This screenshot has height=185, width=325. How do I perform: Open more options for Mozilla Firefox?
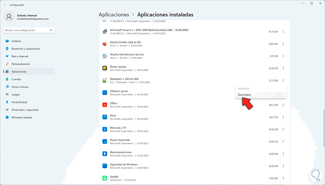pos(283,44)
